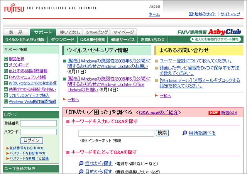
Task: Open リカバリCD/ディスク購入 link
Action: pos(29,95)
